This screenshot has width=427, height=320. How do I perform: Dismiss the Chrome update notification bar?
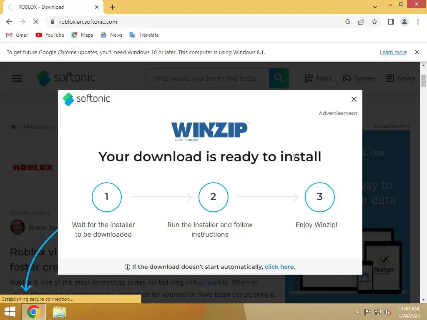coord(417,52)
